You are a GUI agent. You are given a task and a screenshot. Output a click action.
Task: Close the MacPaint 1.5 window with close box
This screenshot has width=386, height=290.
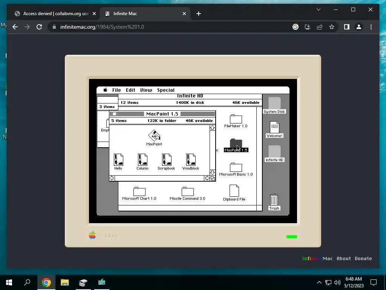[115, 114]
